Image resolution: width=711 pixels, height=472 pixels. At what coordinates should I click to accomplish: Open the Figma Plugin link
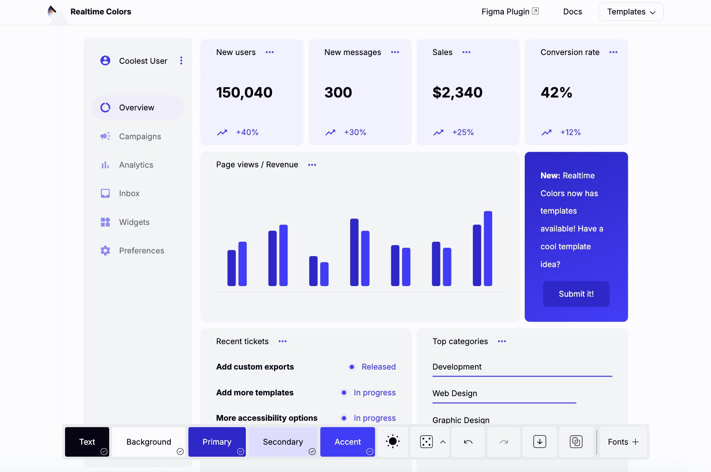coord(510,12)
